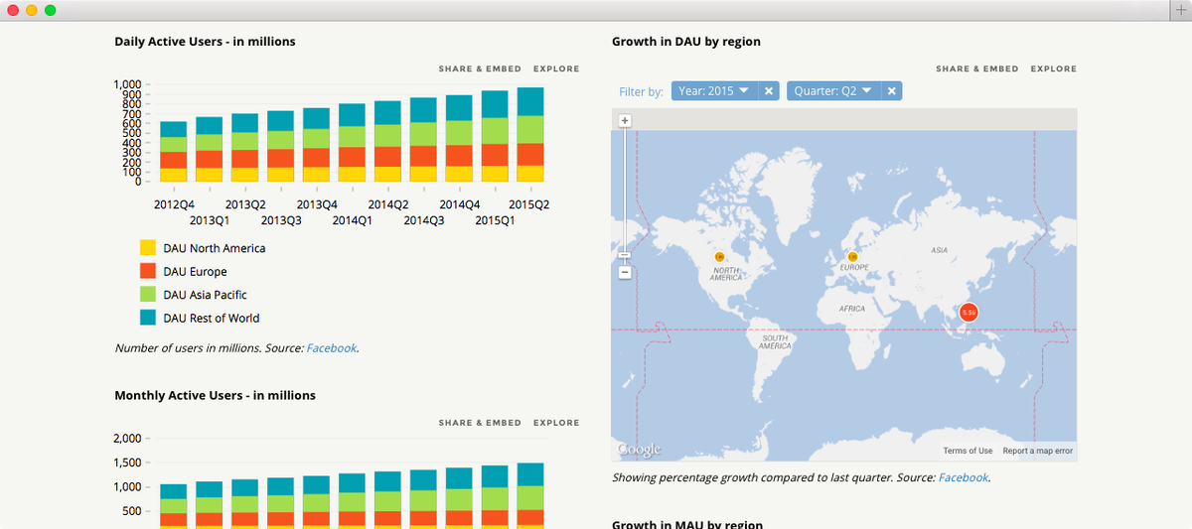Screen dimensions: 1192x529
Task: Click DAU Europe orange legend swatch
Action: pos(147,271)
